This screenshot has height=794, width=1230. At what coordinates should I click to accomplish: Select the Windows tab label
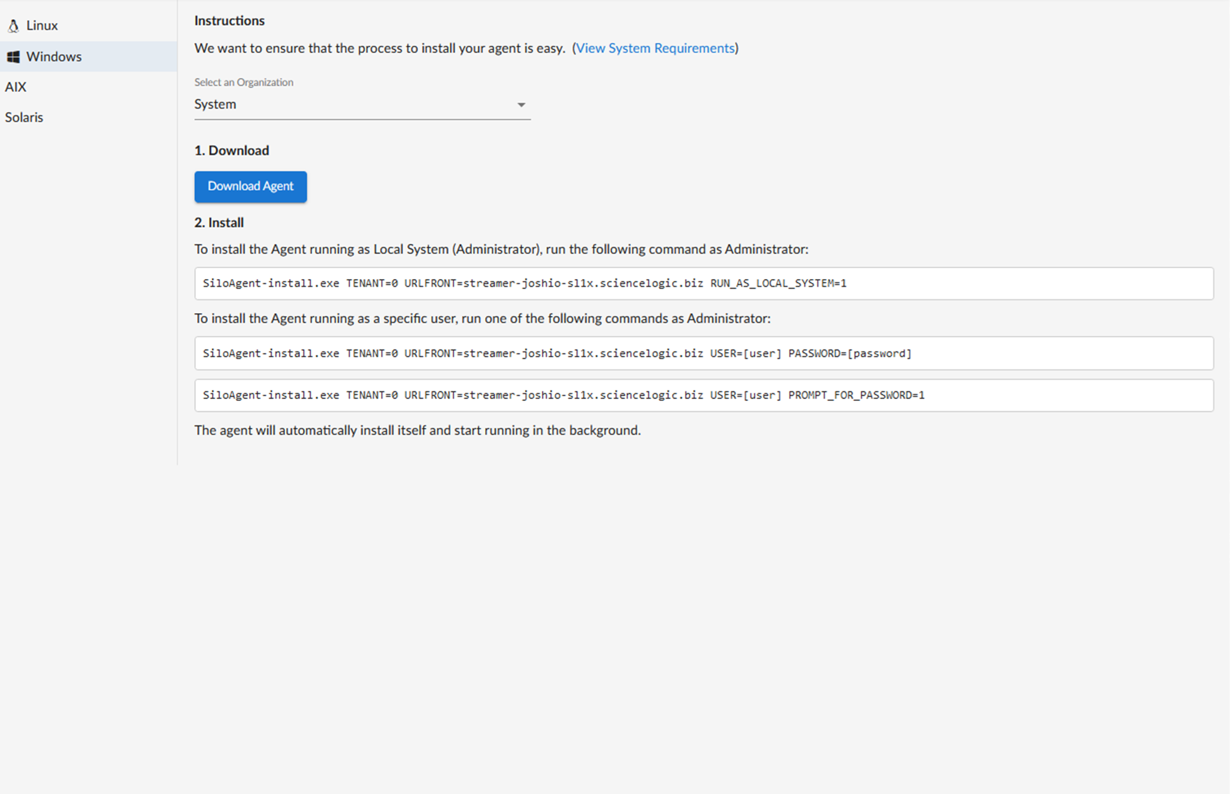(54, 57)
